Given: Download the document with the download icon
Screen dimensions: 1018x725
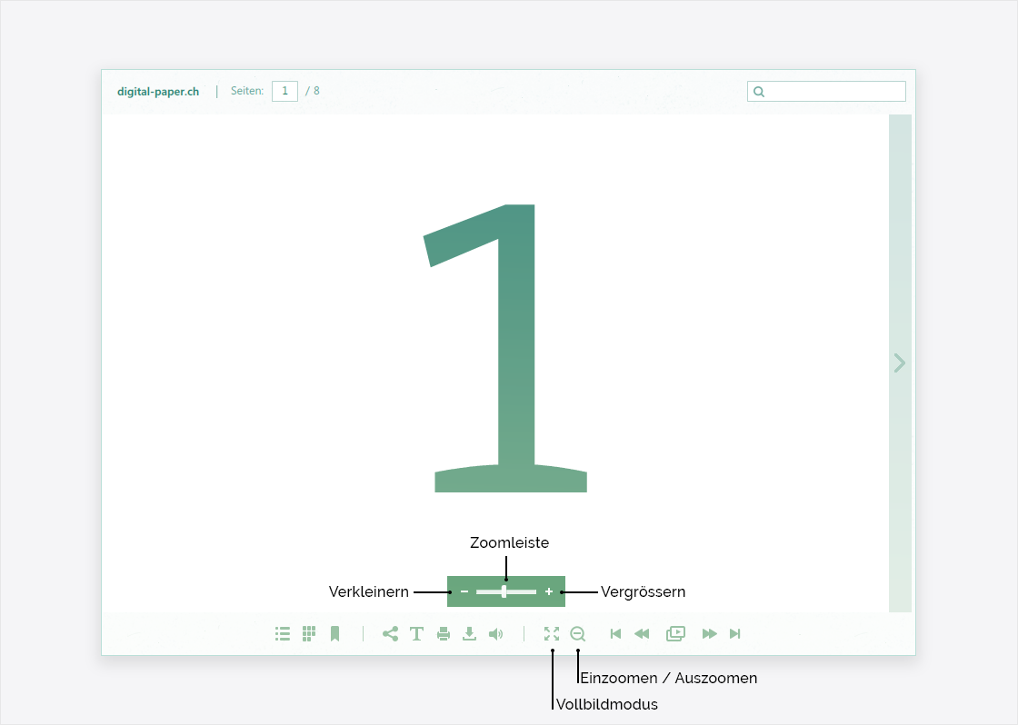Looking at the screenshot, I should click(x=469, y=634).
